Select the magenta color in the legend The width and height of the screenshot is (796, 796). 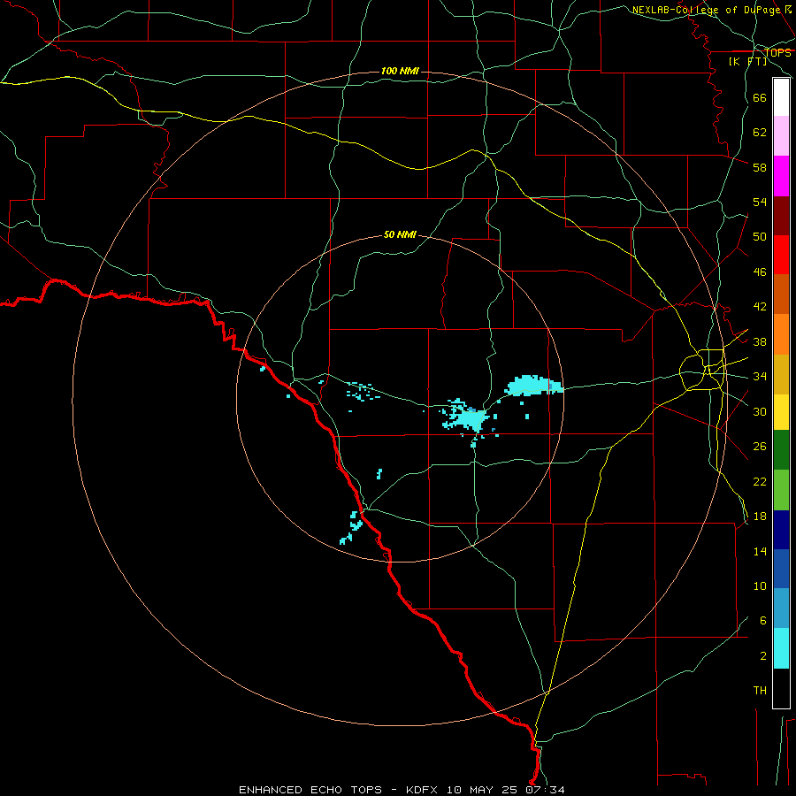(x=781, y=176)
